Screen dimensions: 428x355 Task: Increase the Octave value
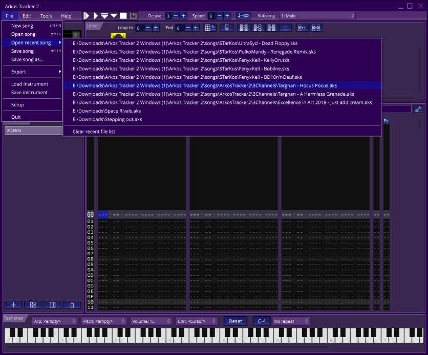point(183,16)
